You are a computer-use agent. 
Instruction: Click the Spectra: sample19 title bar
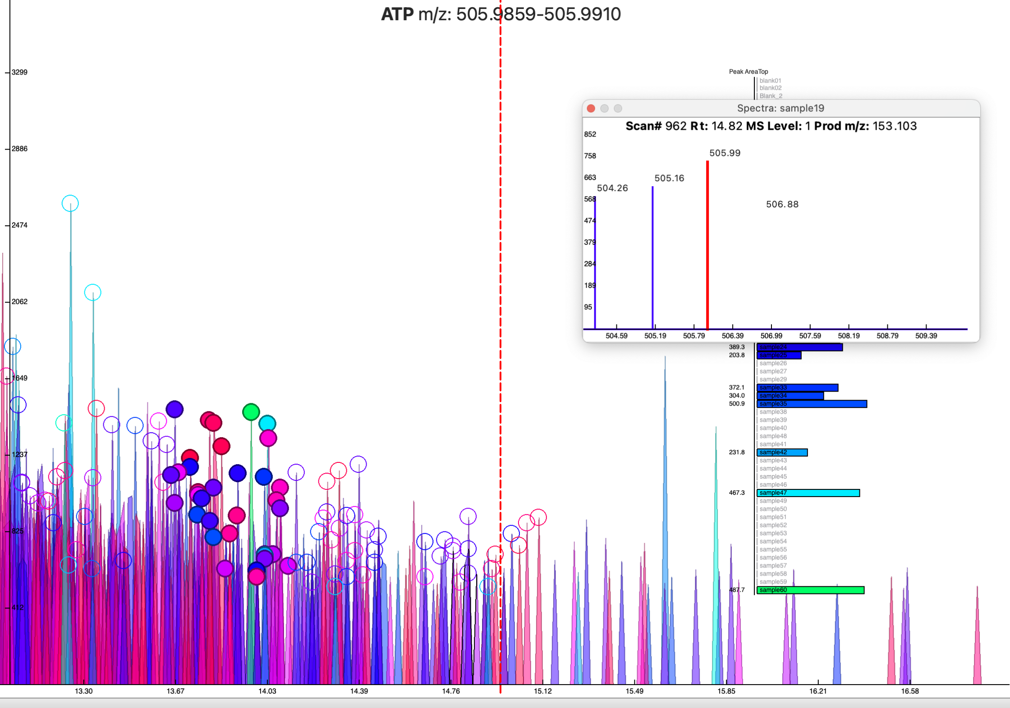tap(780, 108)
